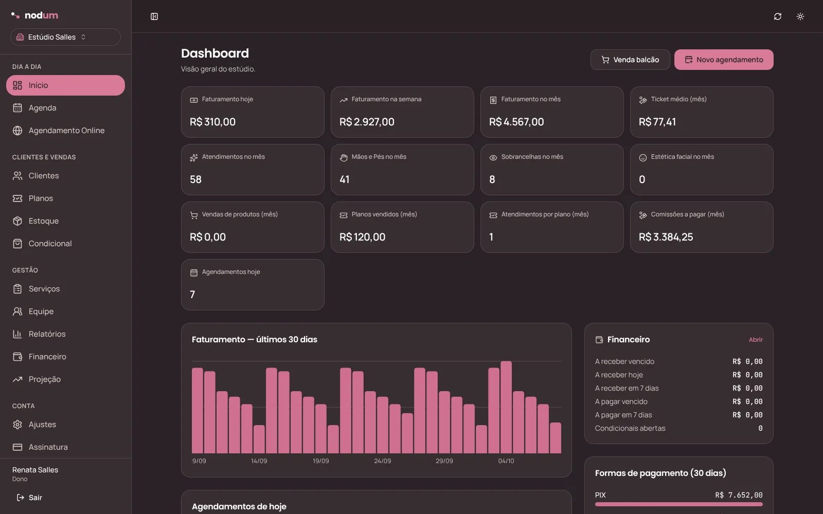
Task: Click the Faturamento hoje card
Action: pos(253,112)
